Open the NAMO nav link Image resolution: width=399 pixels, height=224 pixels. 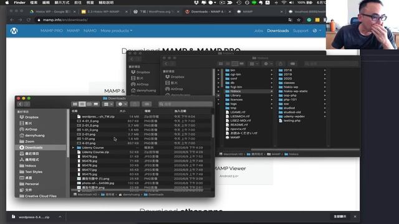[x=90, y=30]
